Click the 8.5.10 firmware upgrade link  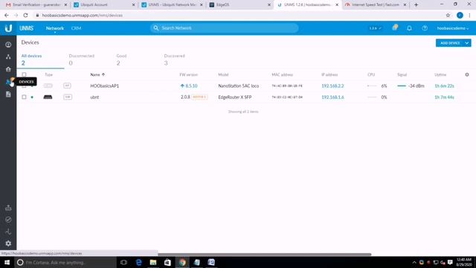pyautogui.click(x=189, y=86)
